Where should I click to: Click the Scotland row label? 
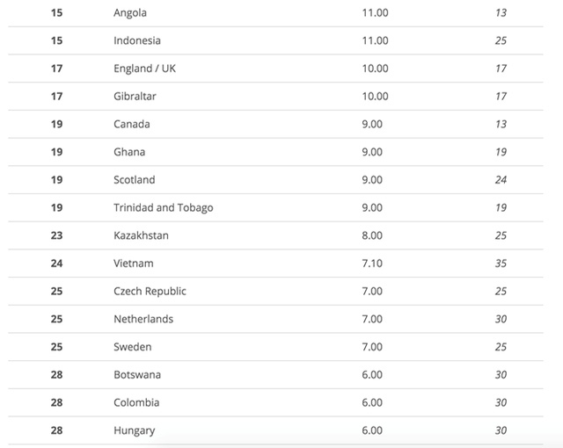pyautogui.click(x=134, y=180)
